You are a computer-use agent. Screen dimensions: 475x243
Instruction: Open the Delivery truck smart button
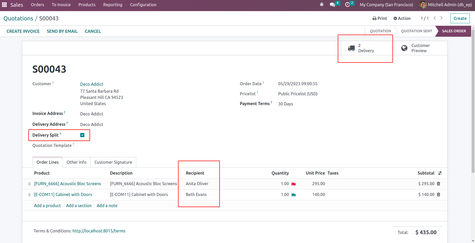click(x=368, y=48)
